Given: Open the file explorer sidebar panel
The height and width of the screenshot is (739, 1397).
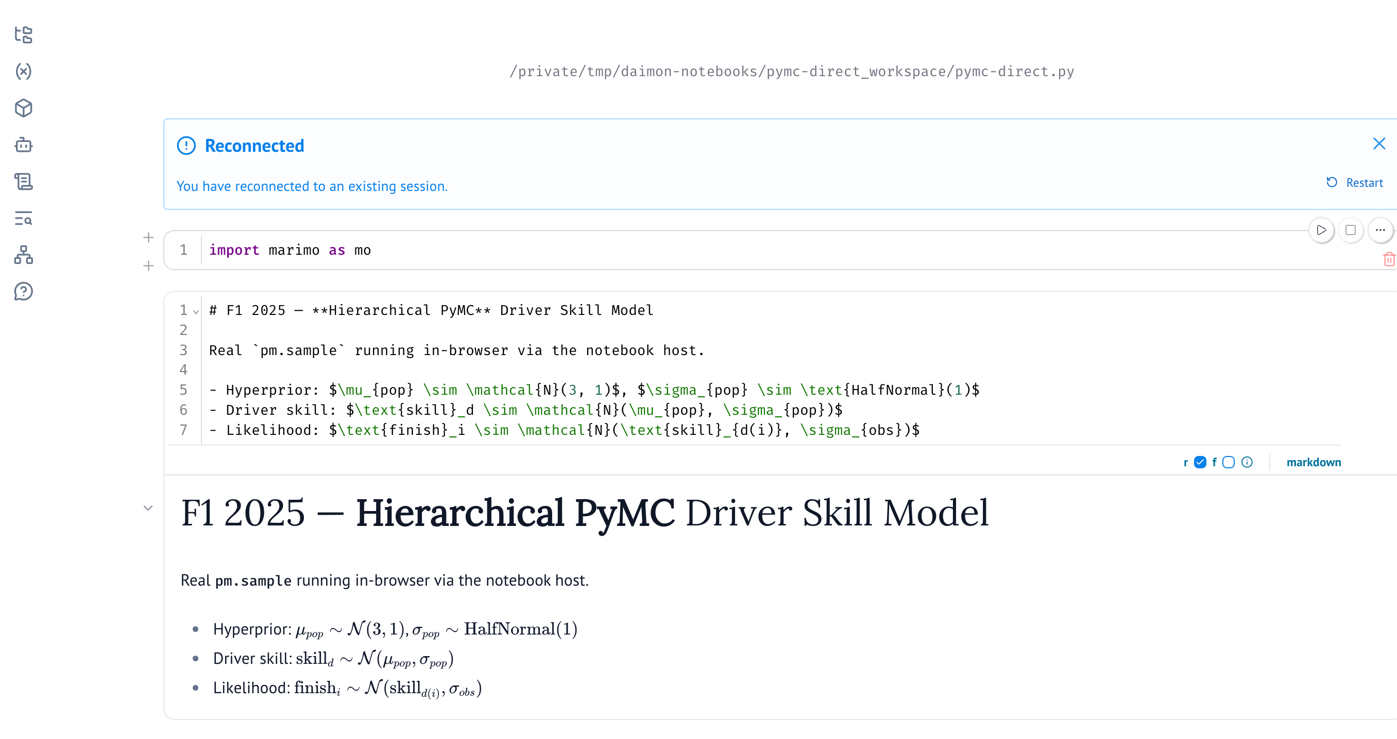Looking at the screenshot, I should coord(23,34).
